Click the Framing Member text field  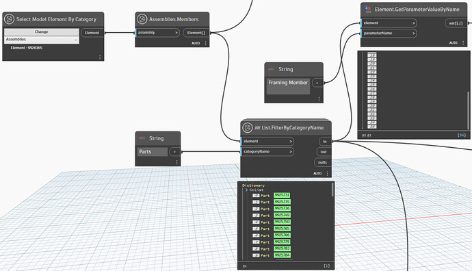click(288, 86)
